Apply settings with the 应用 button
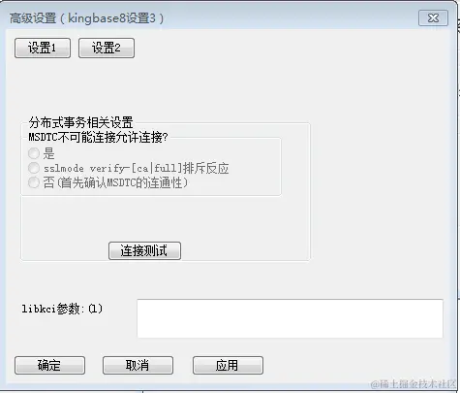Screen dimensions: 460x393 coord(228,366)
